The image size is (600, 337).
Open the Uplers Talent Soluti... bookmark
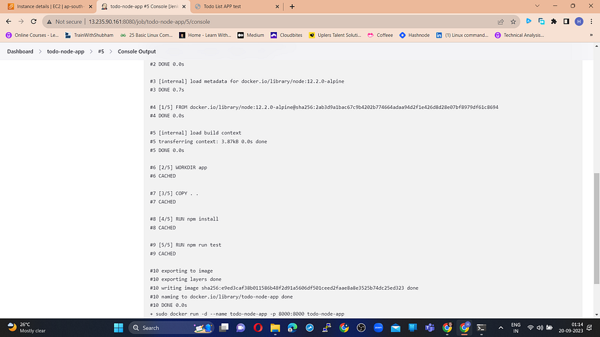click(335, 35)
